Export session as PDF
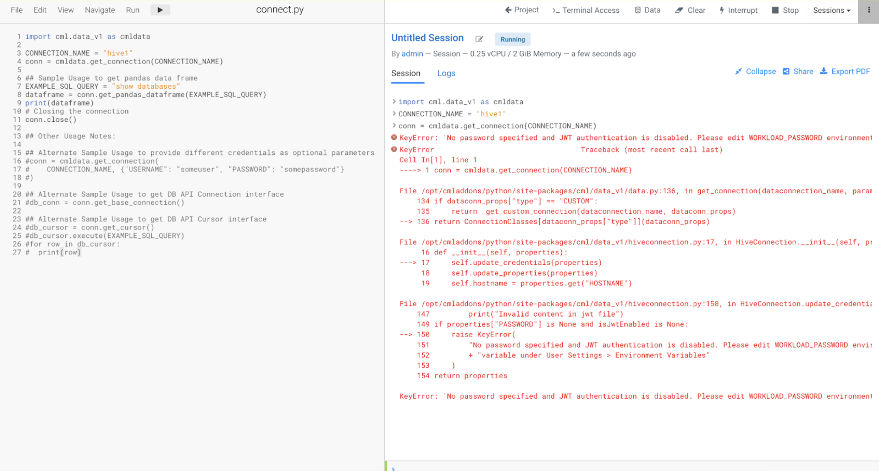This screenshot has width=879, height=471. (x=845, y=71)
